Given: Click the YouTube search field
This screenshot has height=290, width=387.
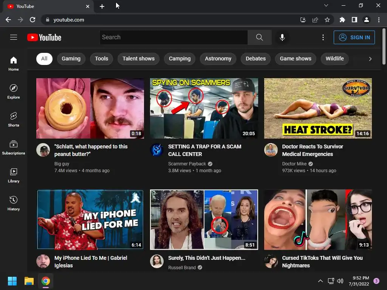Looking at the screenshot, I should pyautogui.click(x=173, y=37).
